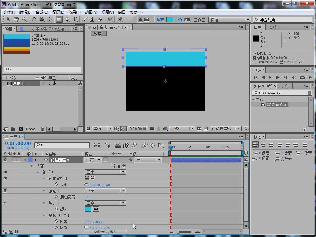Create a new folder in Project panel
This screenshot has height=237, width=316.
[x=13, y=129]
